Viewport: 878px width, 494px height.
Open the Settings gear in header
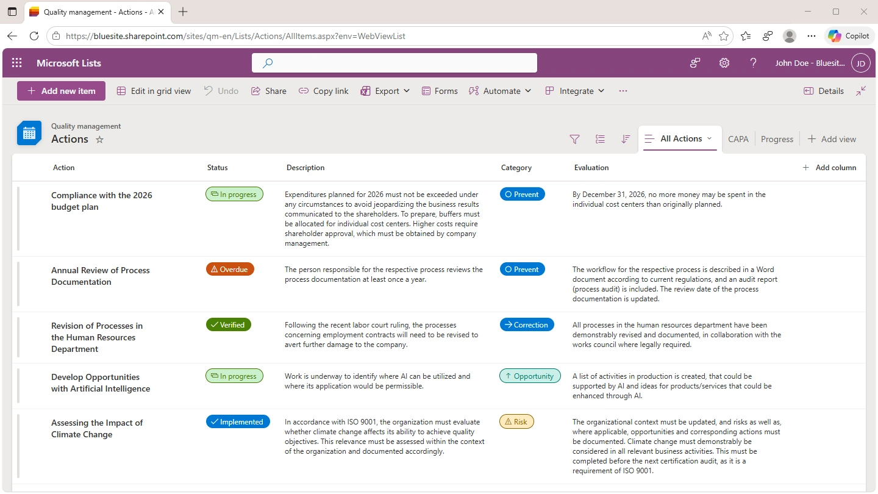[724, 63]
